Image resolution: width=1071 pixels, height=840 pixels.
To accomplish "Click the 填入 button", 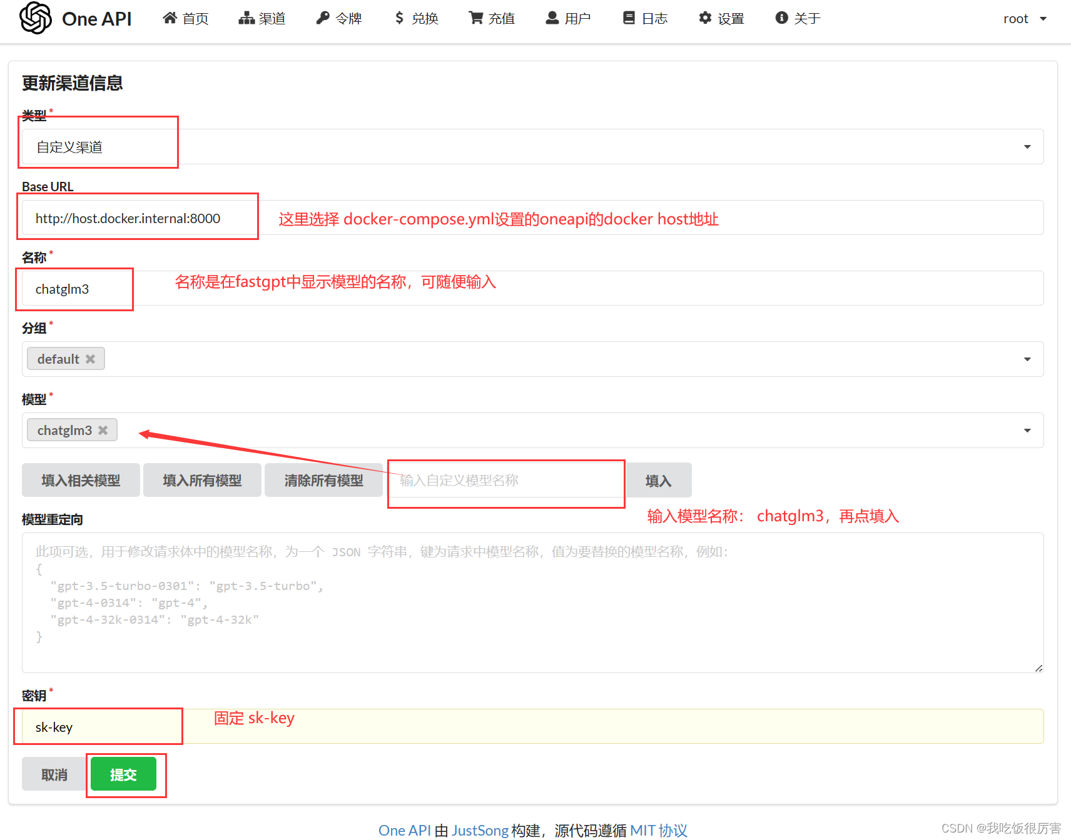I will 658,480.
